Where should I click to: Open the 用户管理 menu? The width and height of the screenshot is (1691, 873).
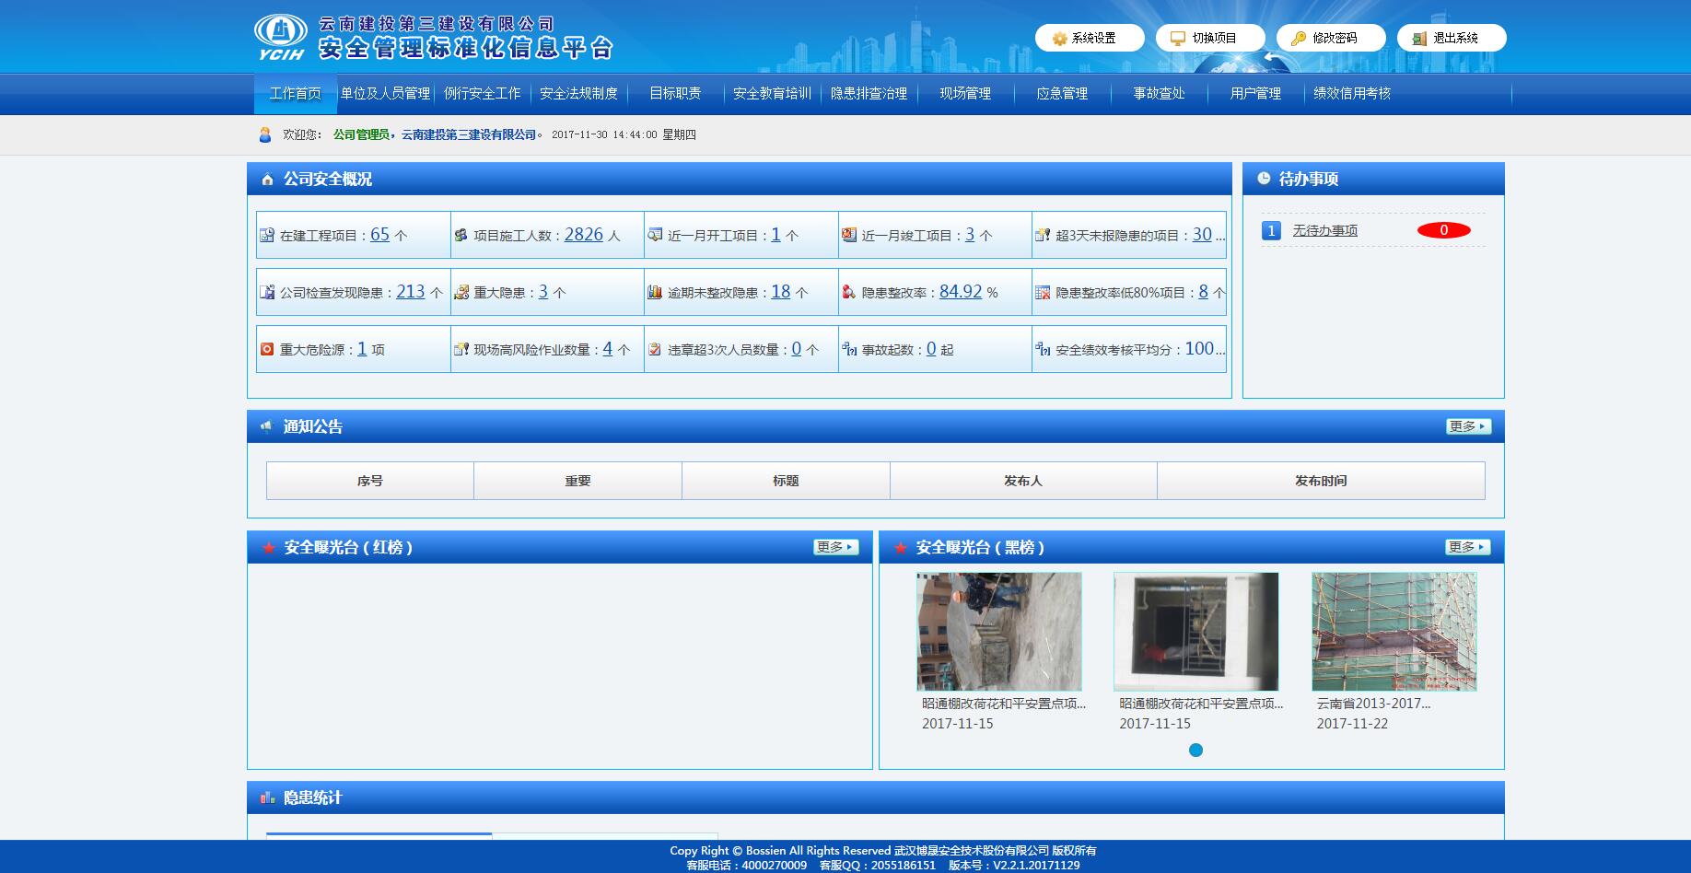[x=1254, y=93]
